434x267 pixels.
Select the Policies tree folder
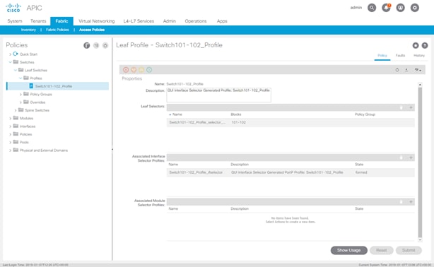tap(25, 134)
